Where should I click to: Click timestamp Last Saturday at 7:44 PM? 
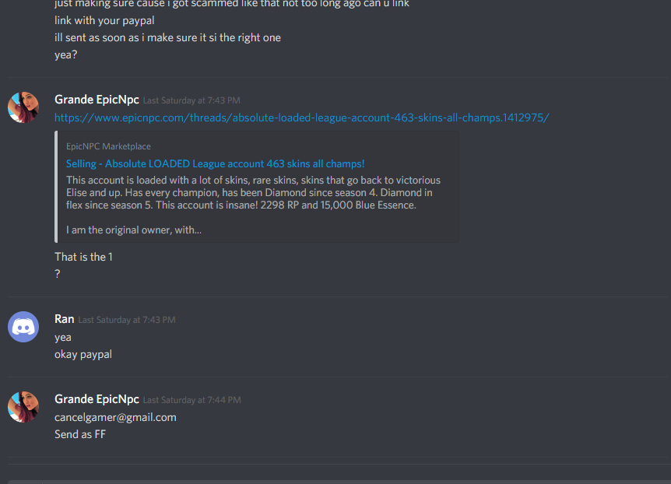tap(191, 400)
